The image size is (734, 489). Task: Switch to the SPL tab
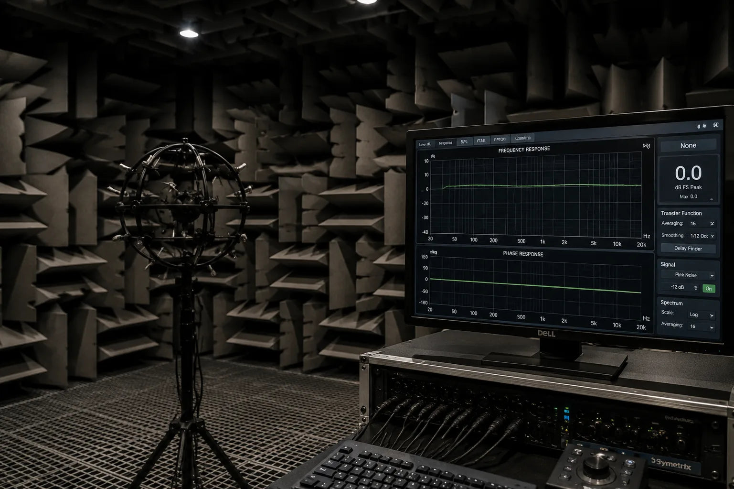tap(464, 141)
